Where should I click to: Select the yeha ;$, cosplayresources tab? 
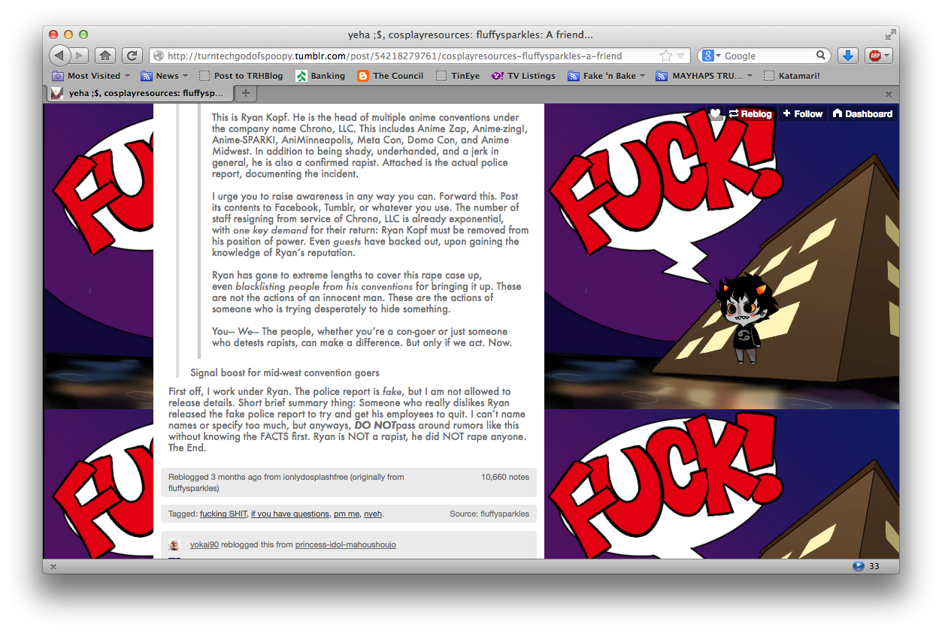[138, 93]
